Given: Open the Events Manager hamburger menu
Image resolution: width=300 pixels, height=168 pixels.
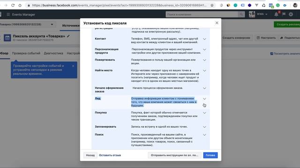Looking at the screenshot, I should (x=8, y=14).
